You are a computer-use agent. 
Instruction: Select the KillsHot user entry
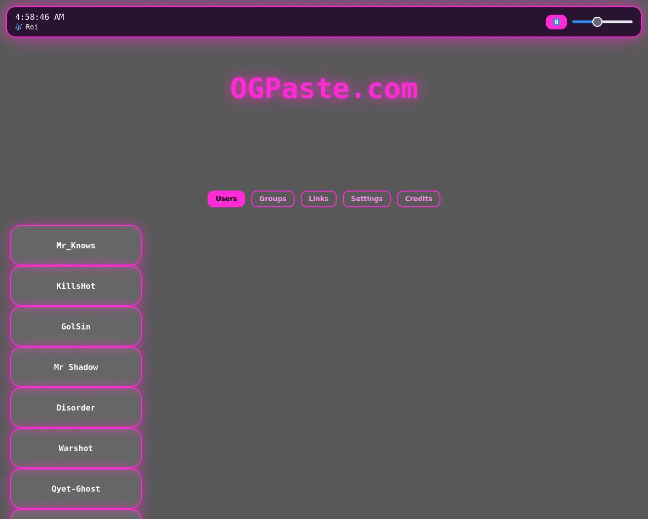pos(76,286)
